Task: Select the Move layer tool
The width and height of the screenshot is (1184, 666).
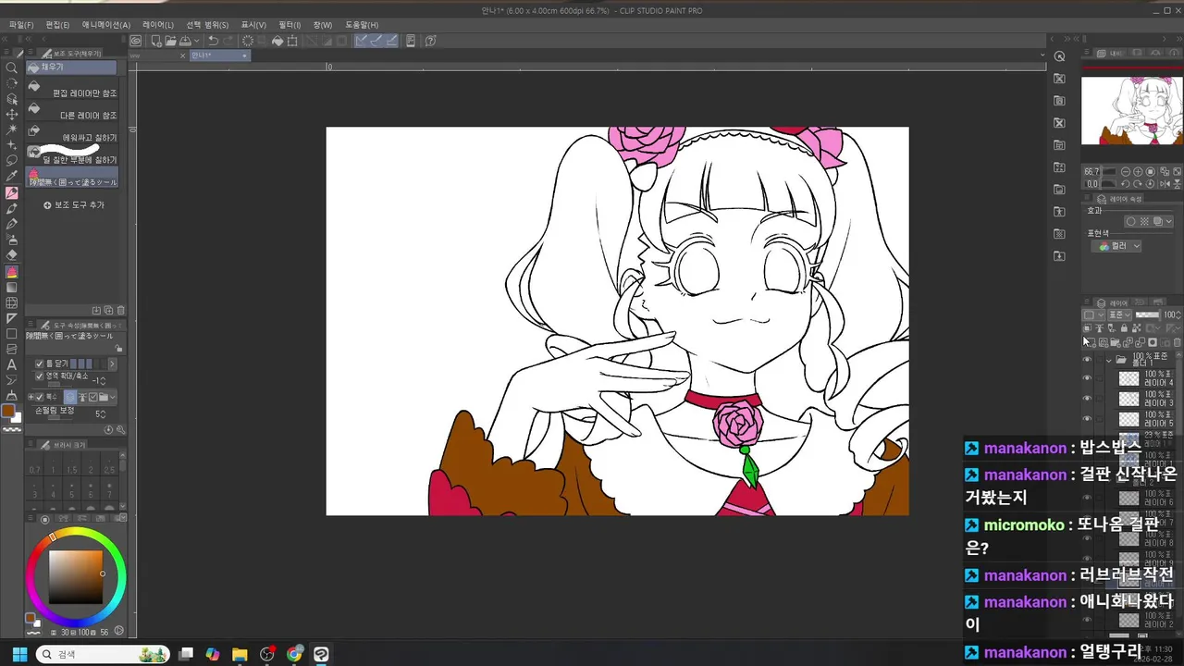Action: [11, 114]
